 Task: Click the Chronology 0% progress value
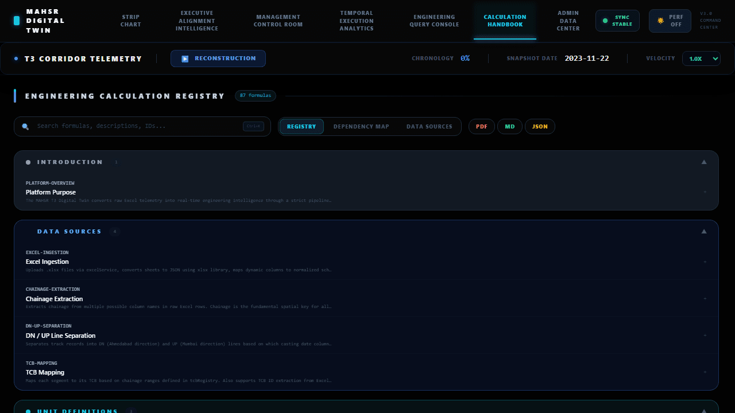point(465,59)
